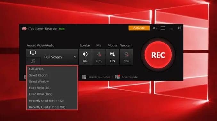Pick Recently Used (1110 x 794)

[52, 107]
